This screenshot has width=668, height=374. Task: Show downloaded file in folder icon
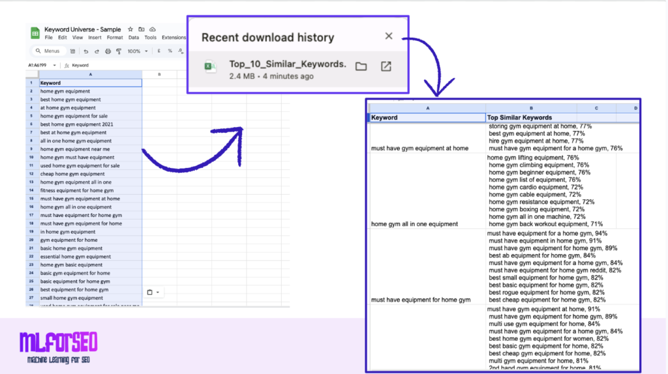361,66
